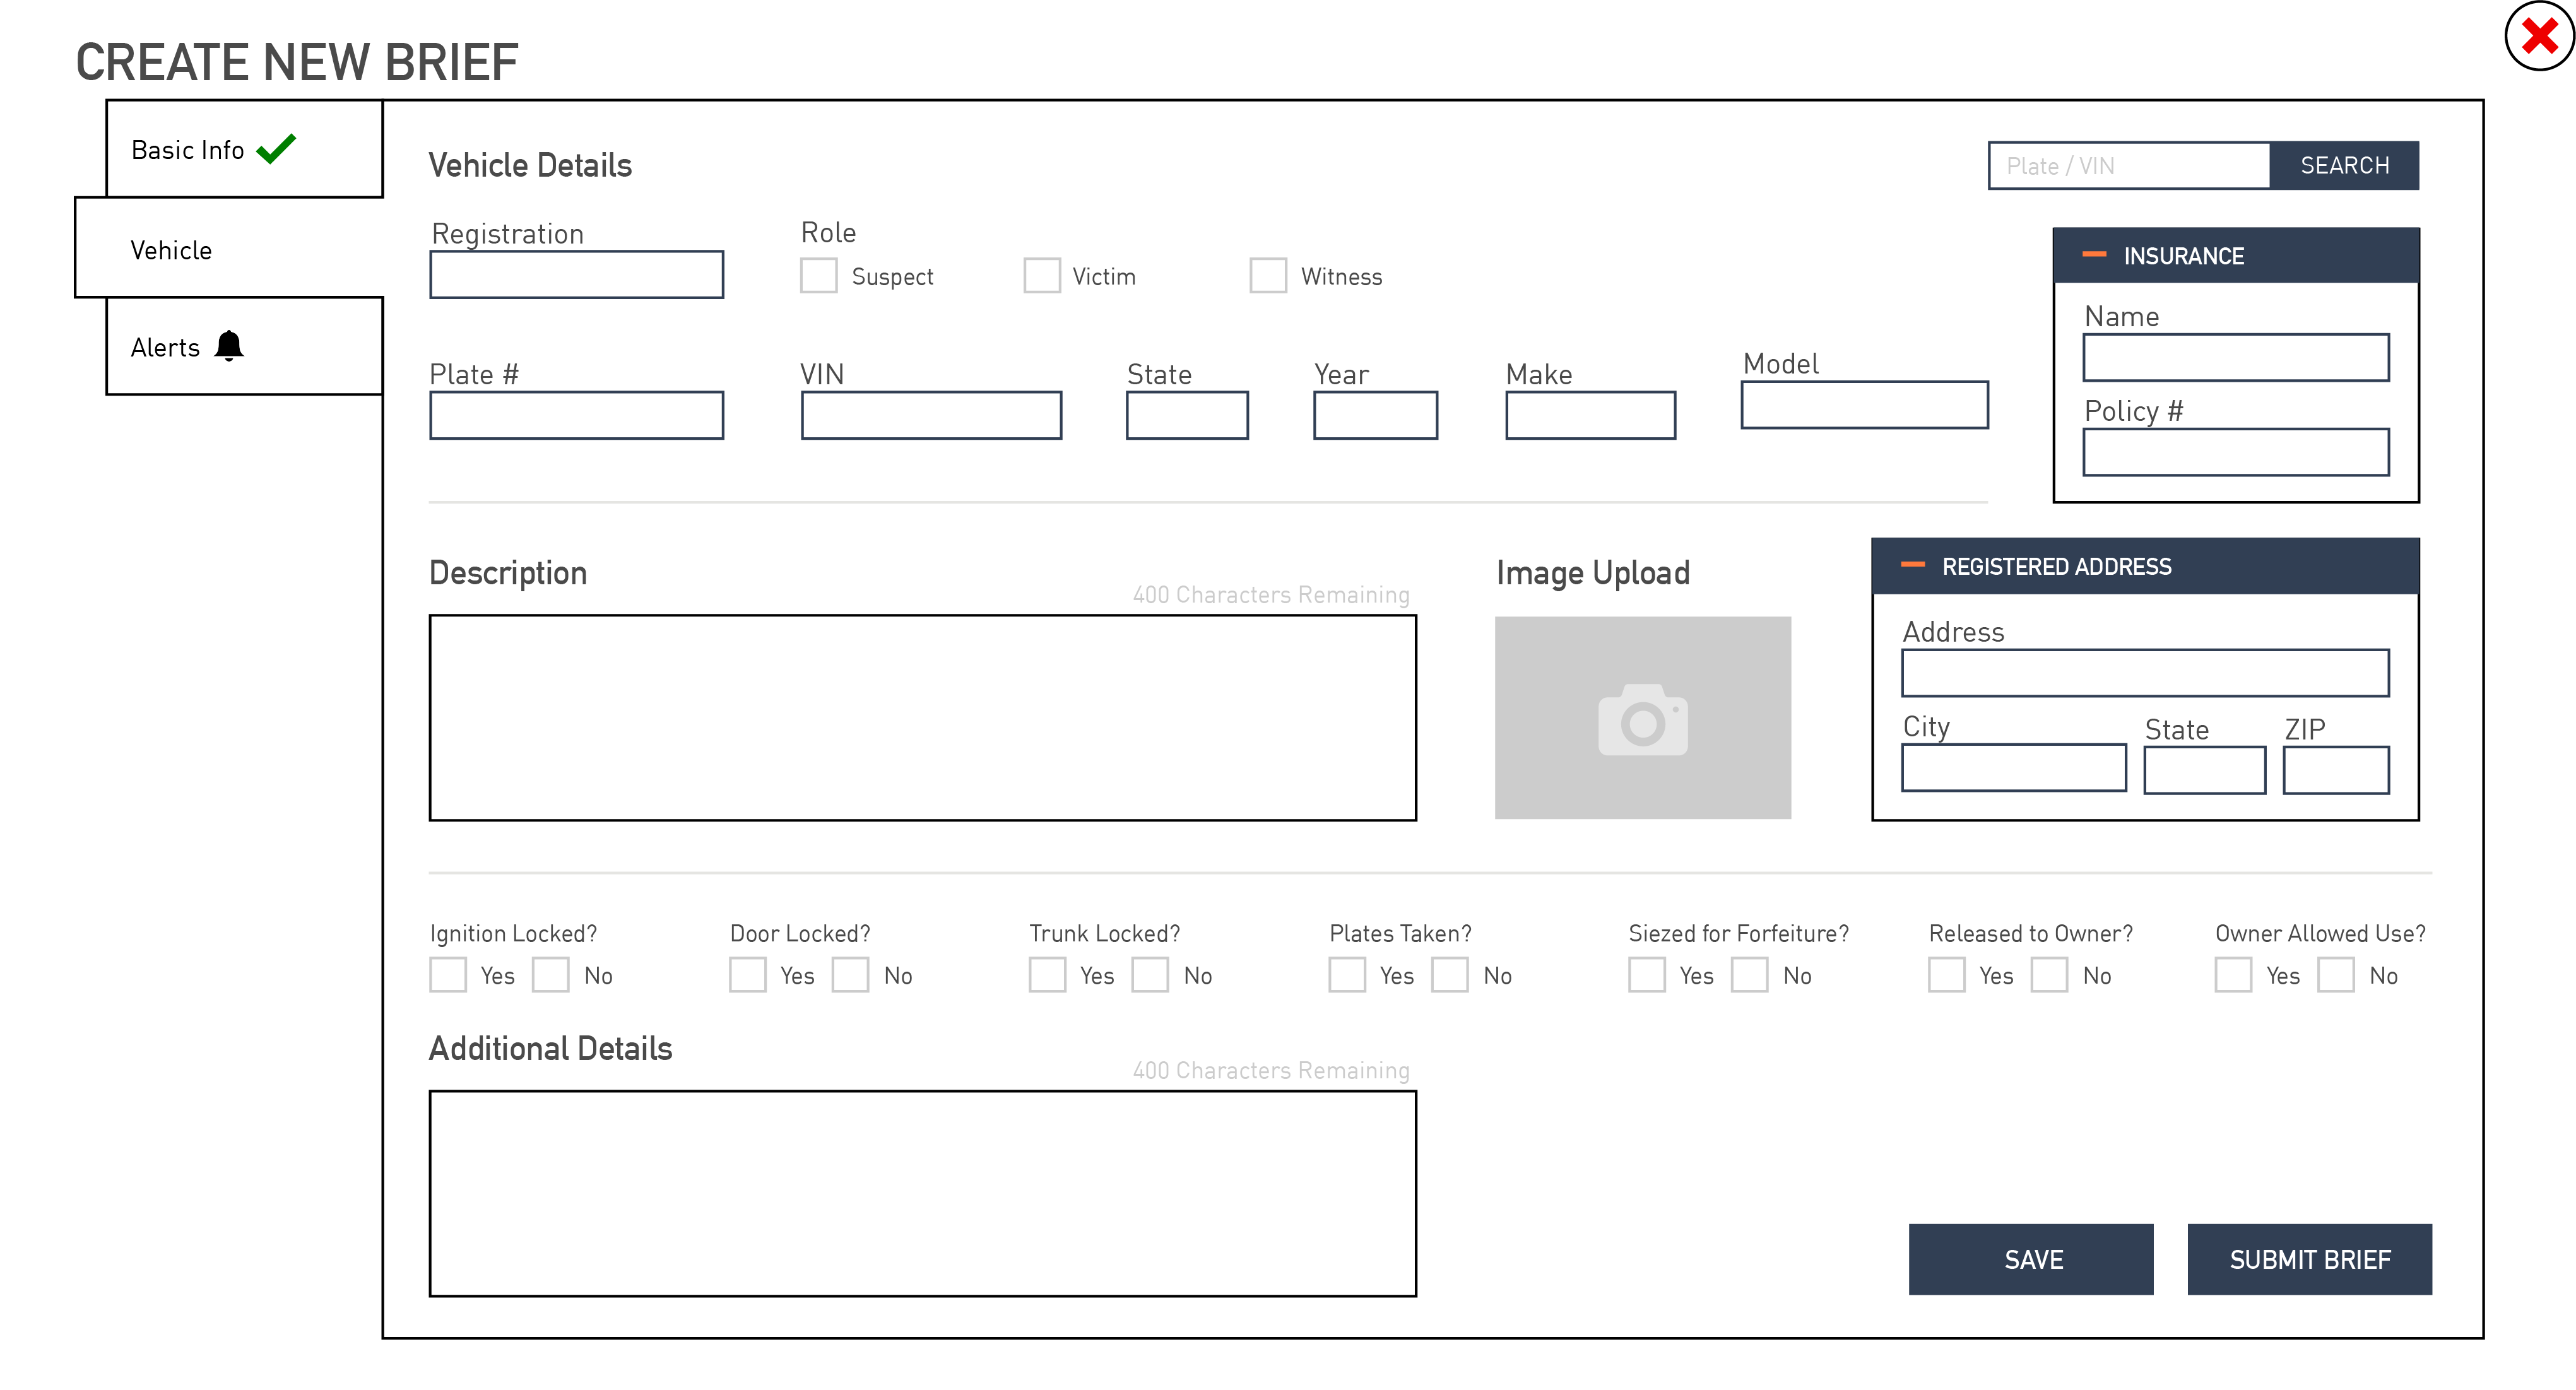Screen dimensions: 2576x1390
Task: Mark Plates Taken as No
Action: click(1450, 975)
